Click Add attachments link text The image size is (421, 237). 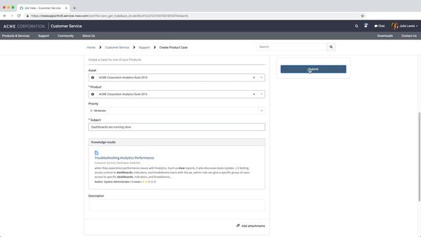point(253,226)
